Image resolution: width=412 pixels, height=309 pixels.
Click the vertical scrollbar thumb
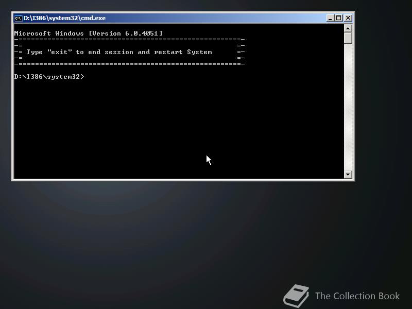[x=348, y=38]
